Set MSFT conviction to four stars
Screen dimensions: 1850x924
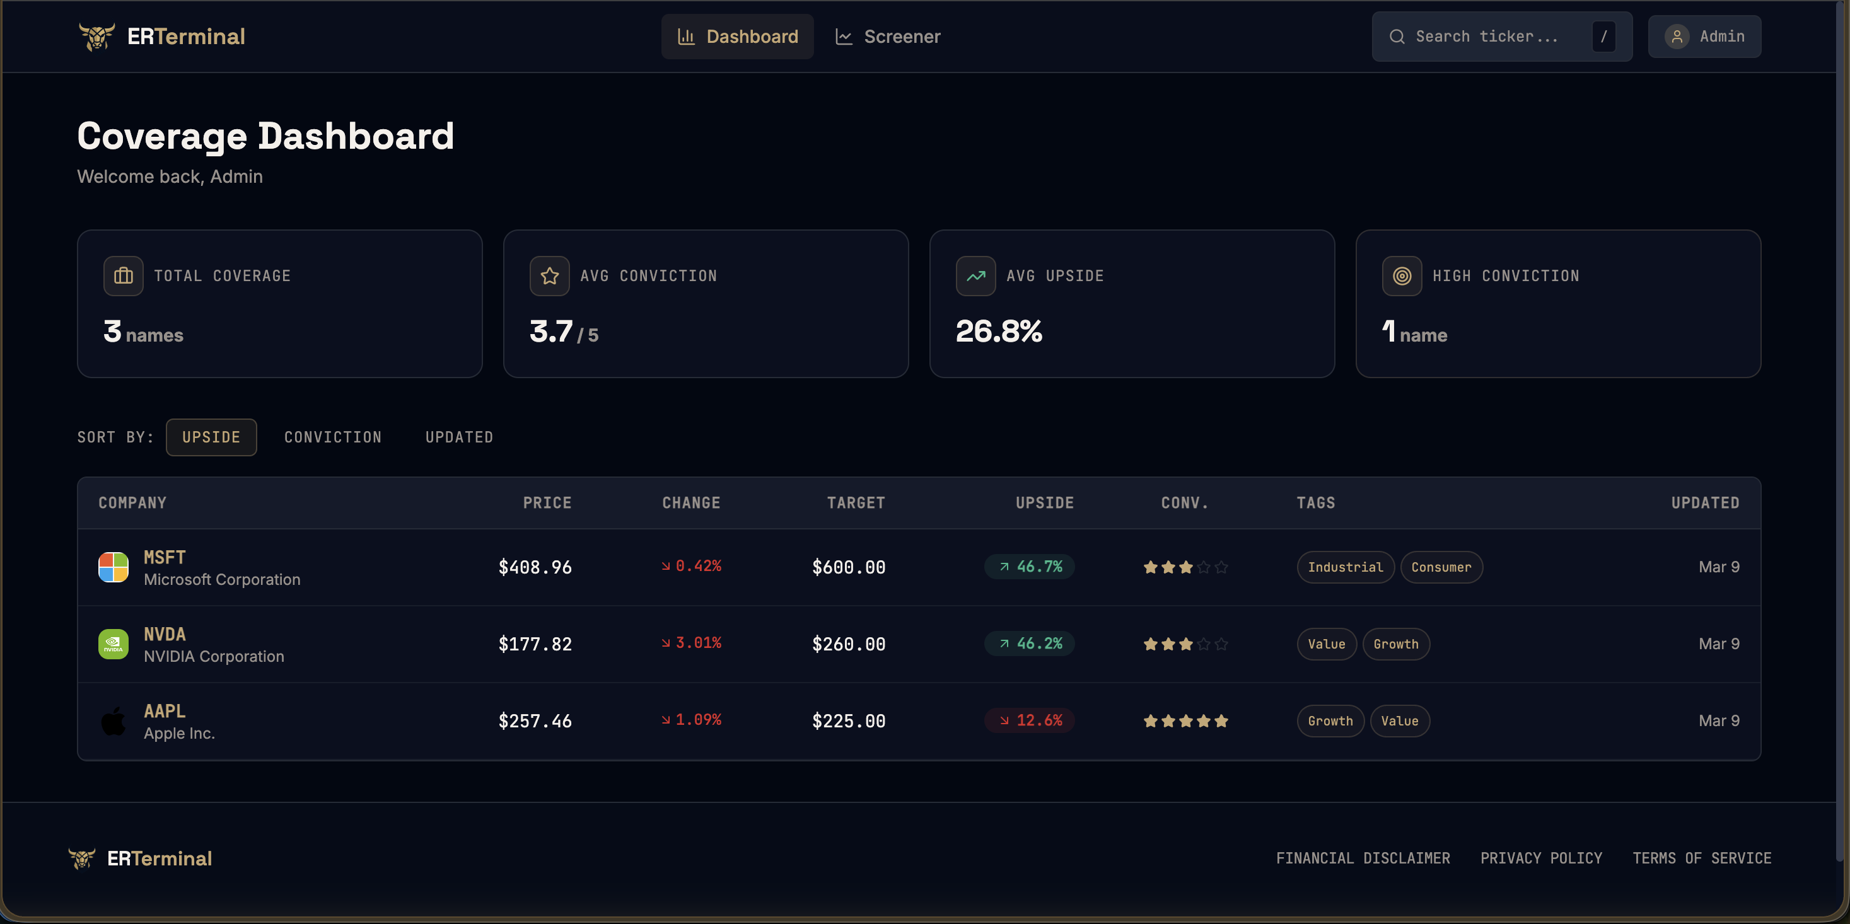(x=1204, y=567)
